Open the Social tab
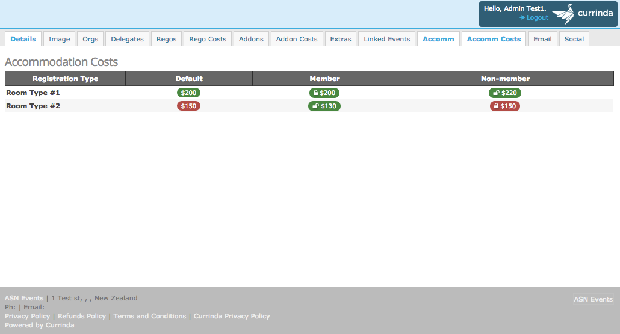Viewport: 620px width, 334px height. 574,39
